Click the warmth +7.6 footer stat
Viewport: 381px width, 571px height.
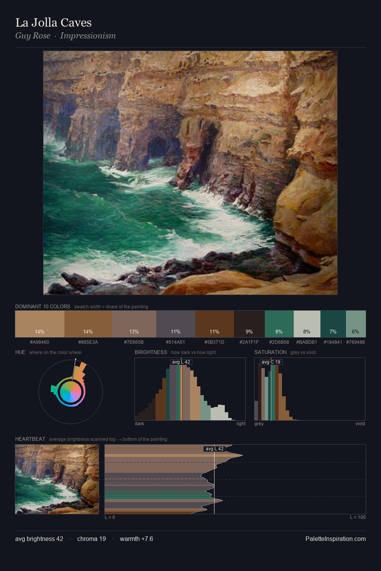pyautogui.click(x=136, y=539)
